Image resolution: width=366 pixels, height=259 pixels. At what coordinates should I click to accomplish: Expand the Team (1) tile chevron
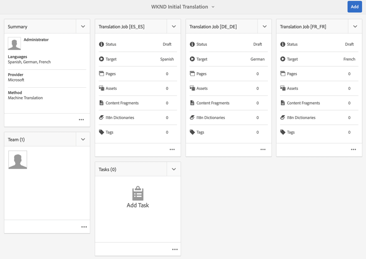[83, 139]
